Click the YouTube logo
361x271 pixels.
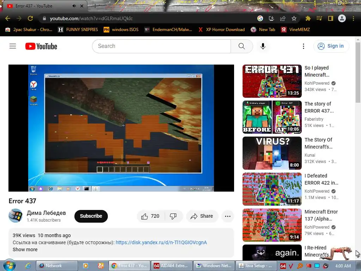tap(41, 46)
